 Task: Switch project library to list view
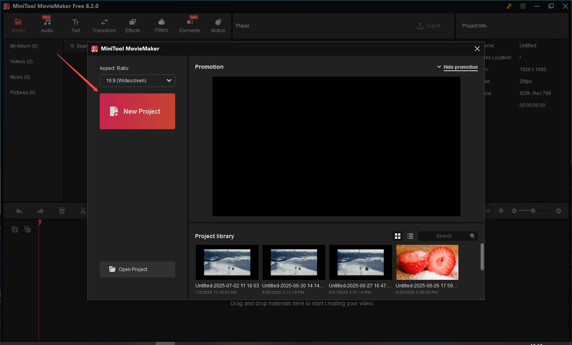coord(410,236)
